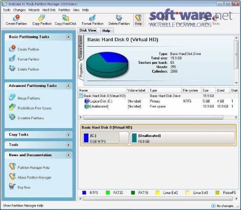This screenshot has width=241, height=210.
Task: Click Copy Partition toolbar icon
Action: pyautogui.click(x=42, y=18)
